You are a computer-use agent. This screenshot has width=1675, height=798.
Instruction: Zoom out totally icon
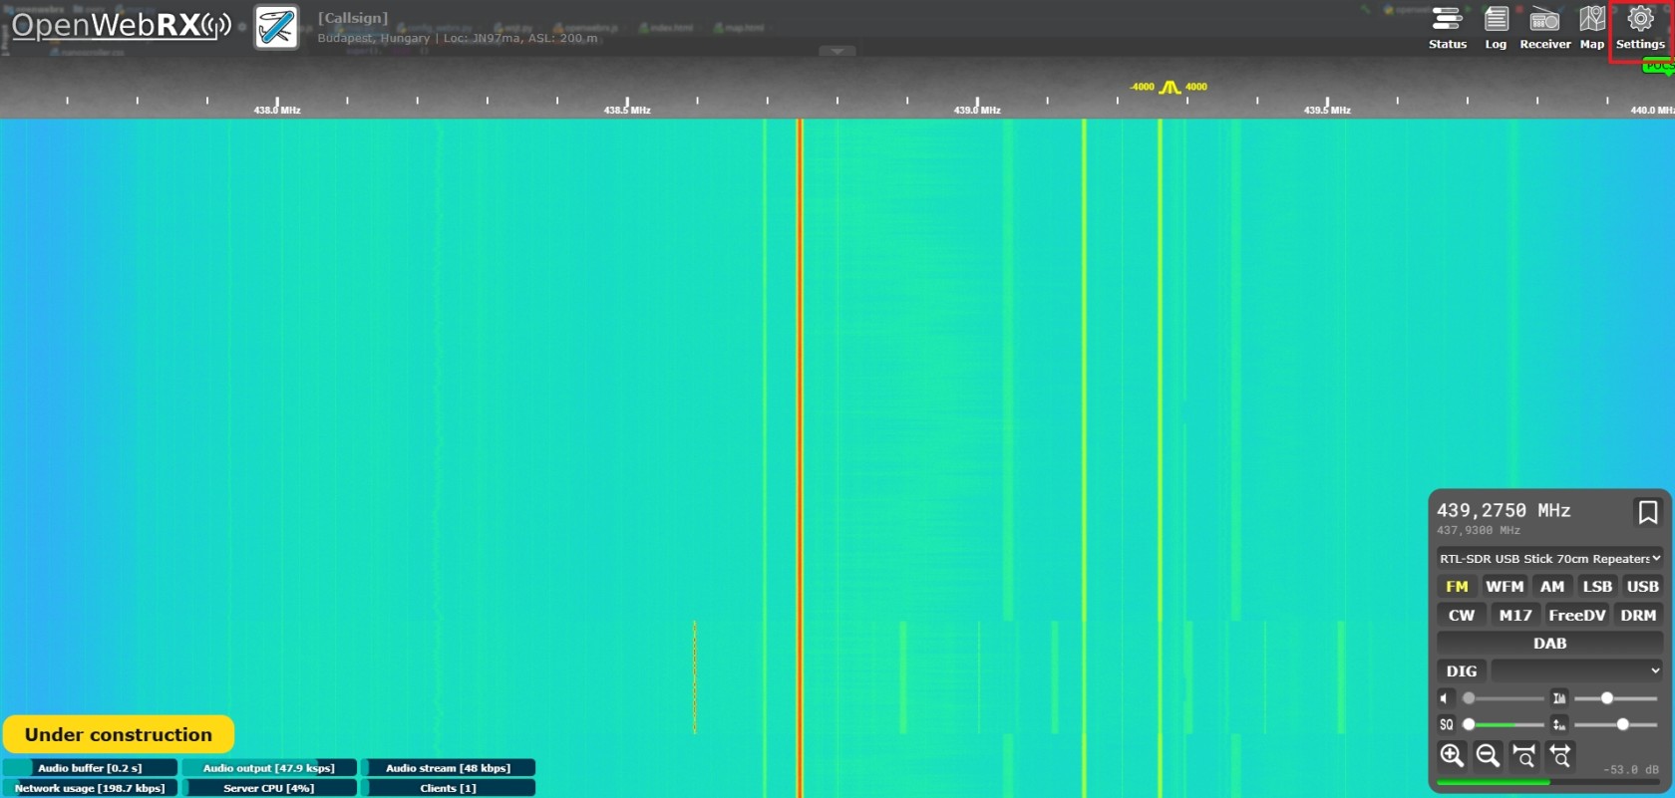point(1560,755)
